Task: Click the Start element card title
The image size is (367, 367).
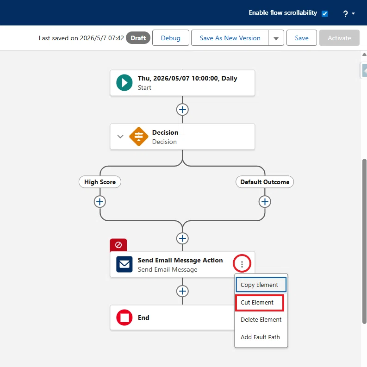Action: click(187, 78)
